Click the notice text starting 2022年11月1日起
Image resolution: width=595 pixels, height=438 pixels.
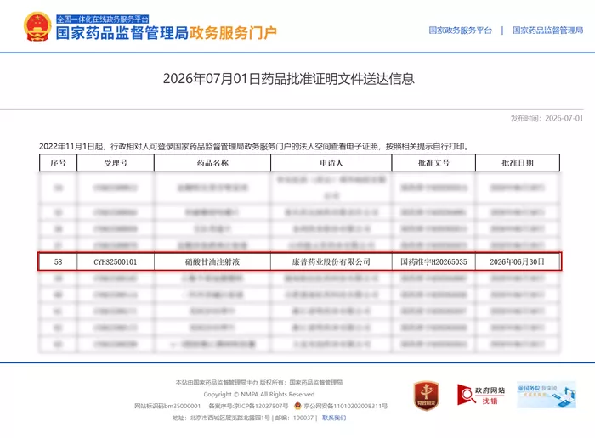[x=254, y=147]
